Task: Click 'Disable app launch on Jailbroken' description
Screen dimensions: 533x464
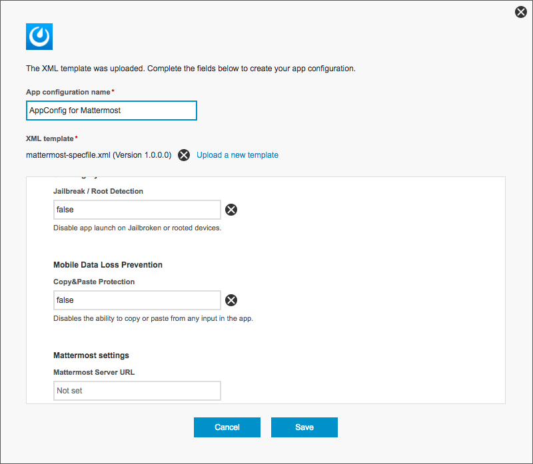Action: pos(137,228)
